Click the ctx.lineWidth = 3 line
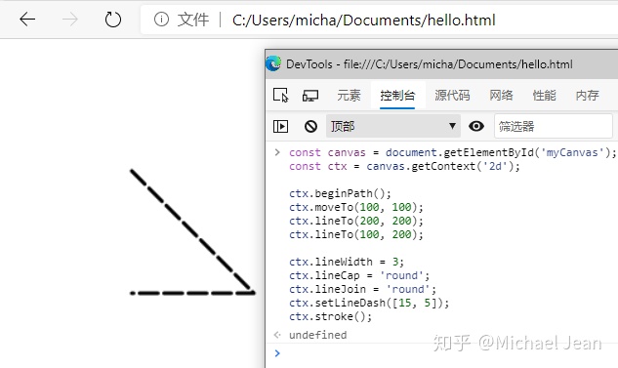Viewport: 618px width, 368px height. click(x=347, y=262)
